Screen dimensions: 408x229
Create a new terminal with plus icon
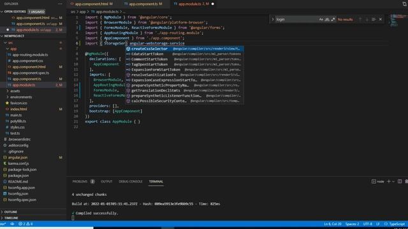pos(389,181)
